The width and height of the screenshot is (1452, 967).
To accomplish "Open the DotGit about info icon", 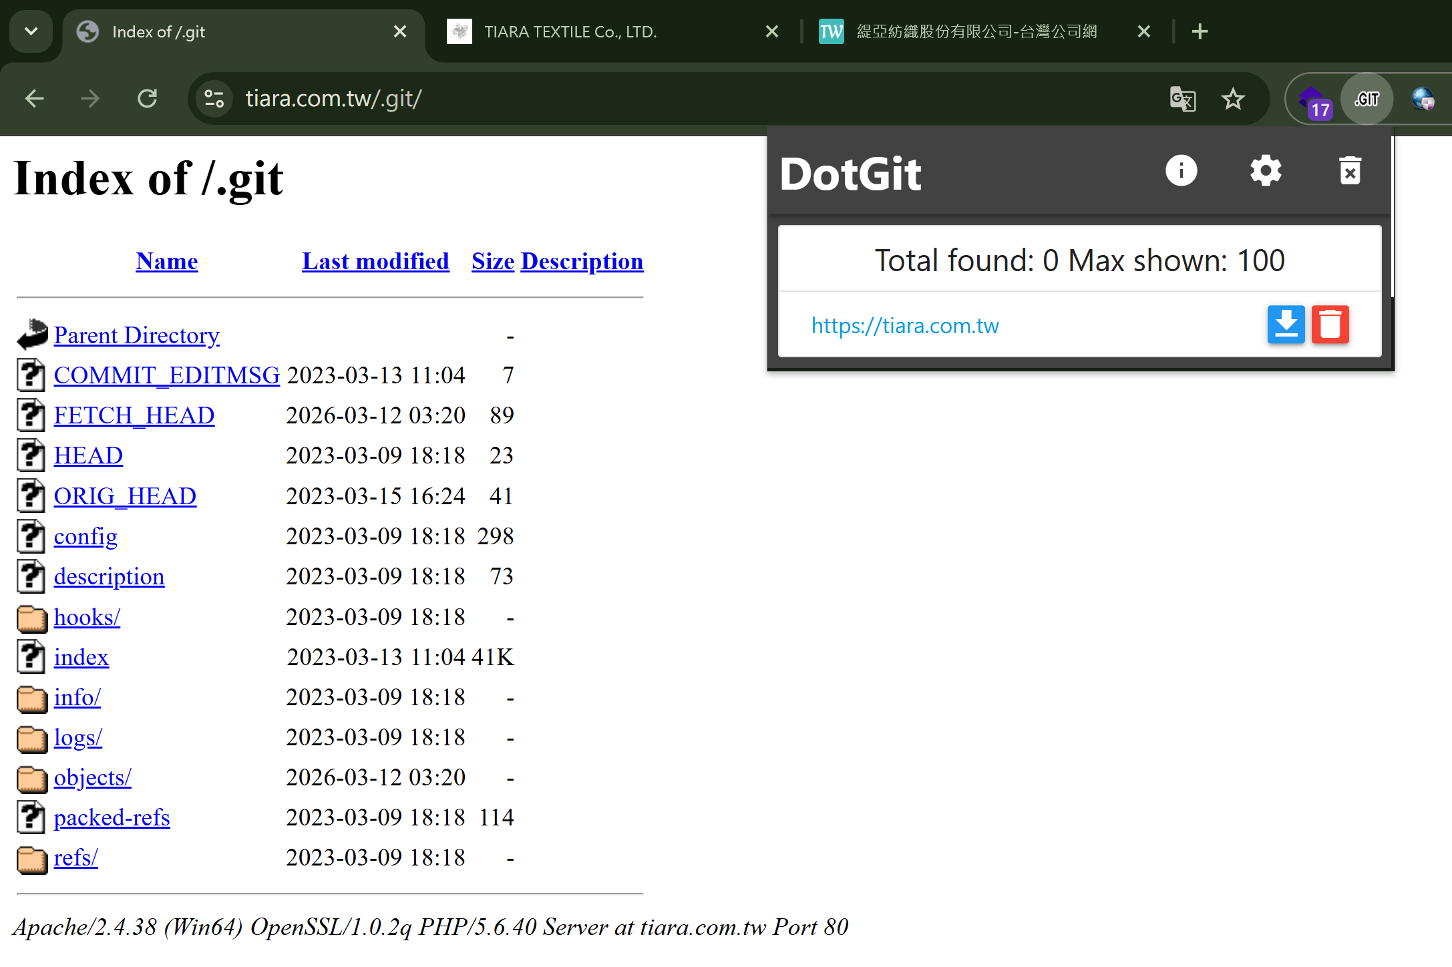I will pos(1181,171).
